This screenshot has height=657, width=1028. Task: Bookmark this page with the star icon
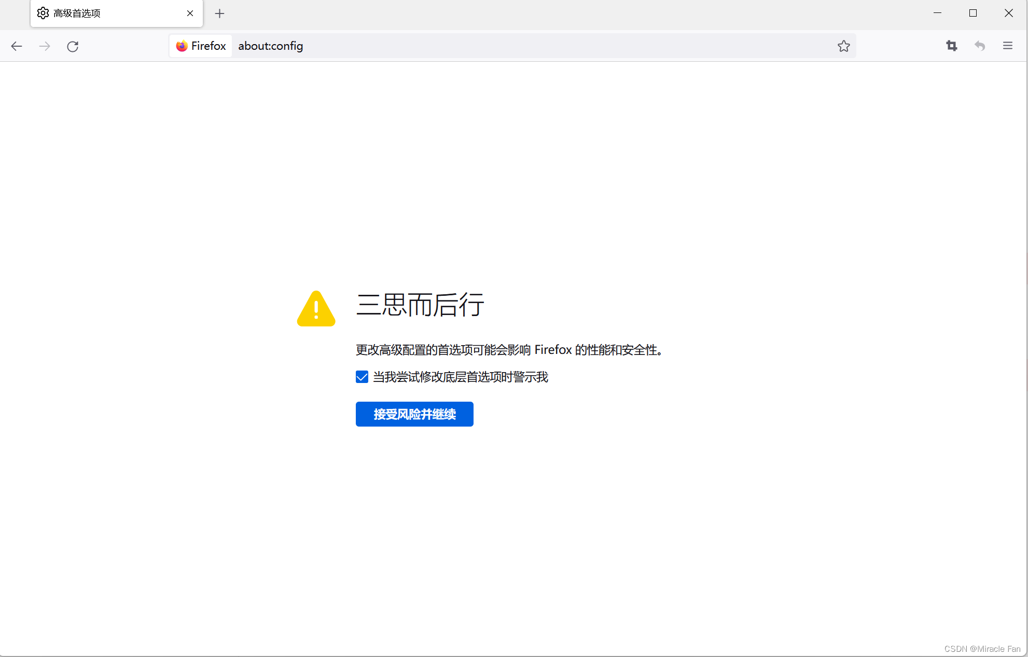[843, 46]
